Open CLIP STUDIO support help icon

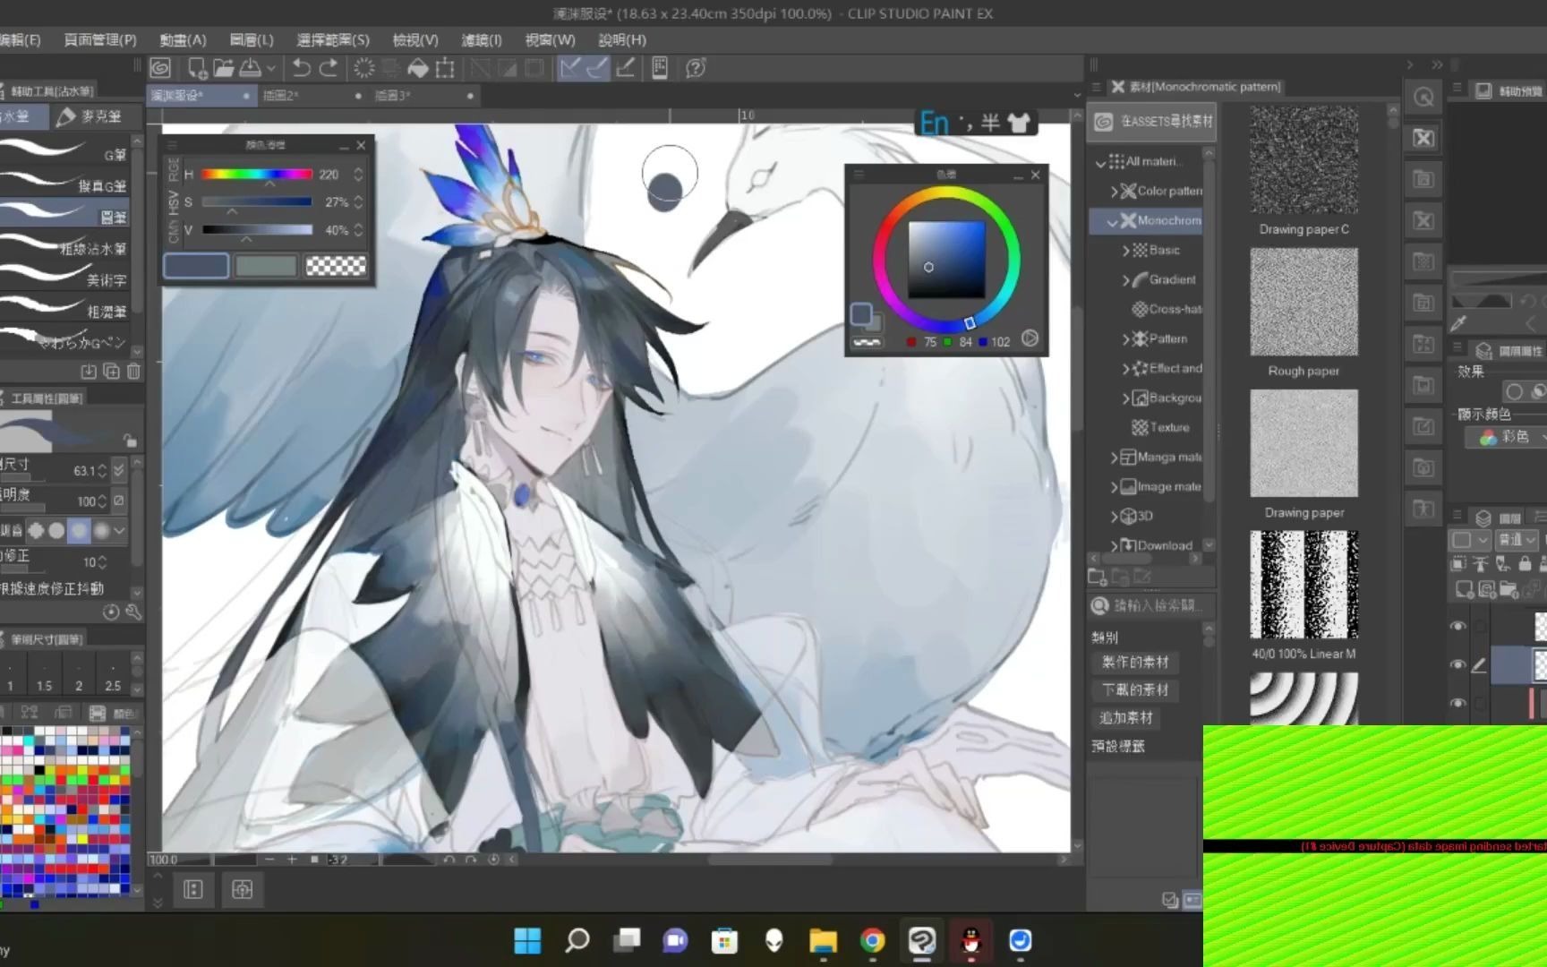(696, 68)
